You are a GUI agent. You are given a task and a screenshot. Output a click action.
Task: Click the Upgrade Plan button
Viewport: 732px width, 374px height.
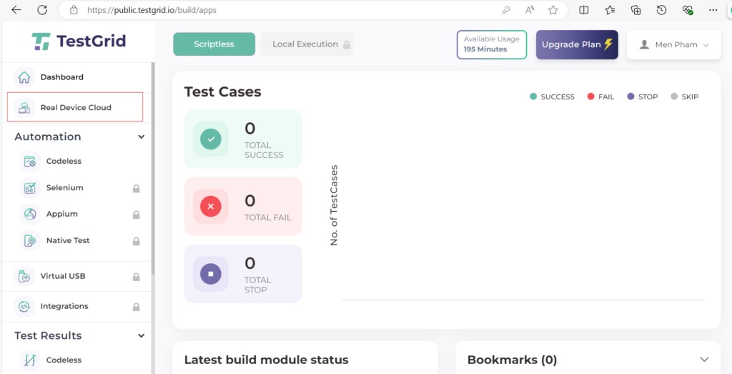pos(576,44)
